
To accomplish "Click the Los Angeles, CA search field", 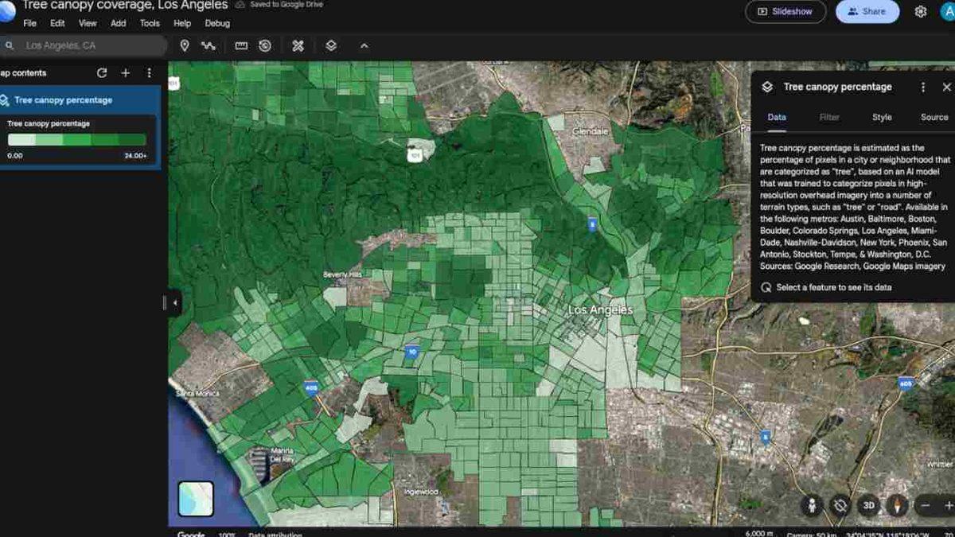I will pyautogui.click(x=88, y=46).
